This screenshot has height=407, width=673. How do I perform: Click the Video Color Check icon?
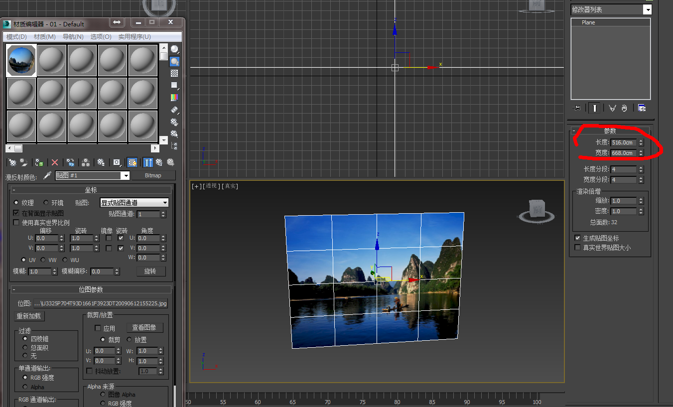click(174, 98)
